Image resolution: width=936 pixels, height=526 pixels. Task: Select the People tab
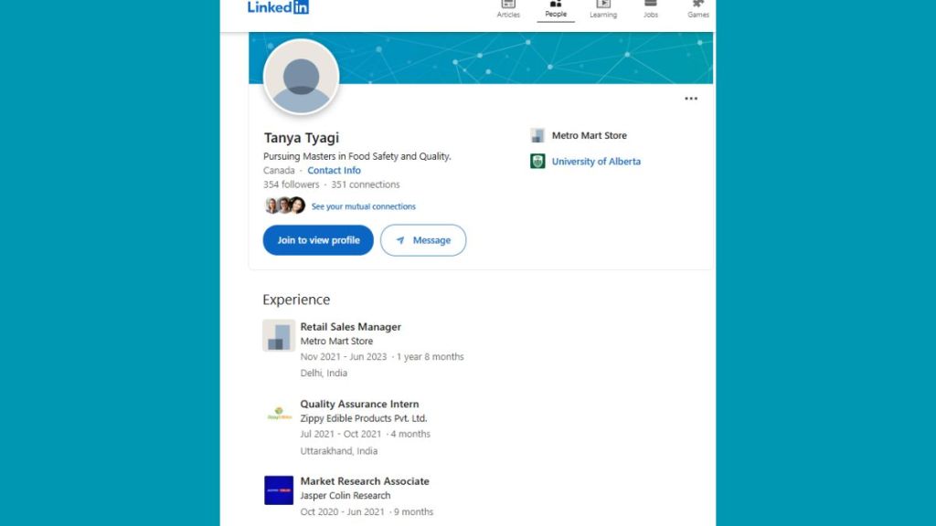point(556,8)
